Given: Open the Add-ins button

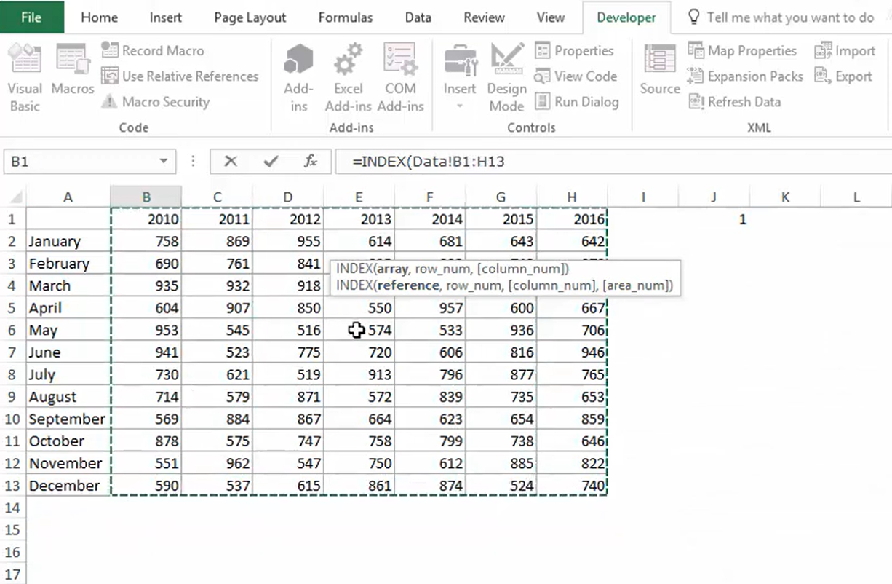Looking at the screenshot, I should (298, 77).
